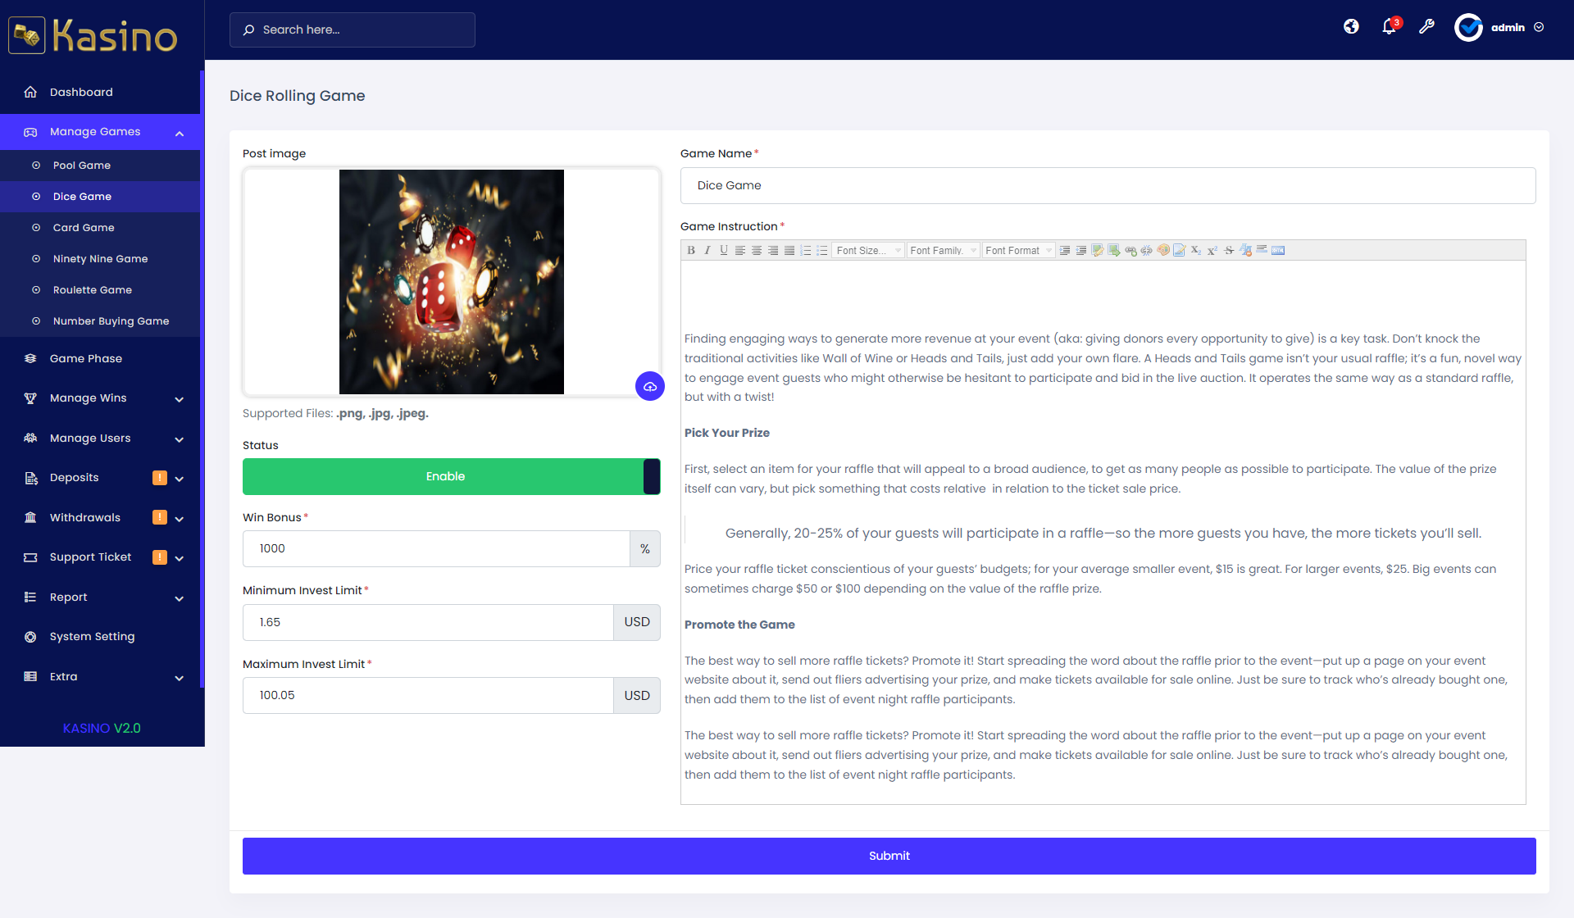This screenshot has height=918, width=1574.
Task: Open System Setting in sidebar
Action: tap(100, 637)
